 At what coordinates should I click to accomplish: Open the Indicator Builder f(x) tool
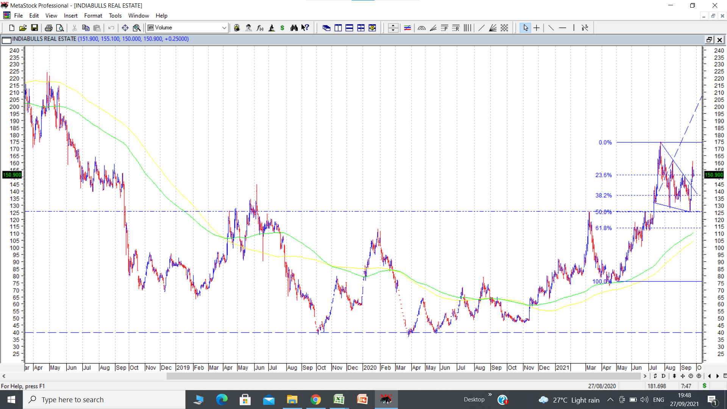tap(260, 28)
